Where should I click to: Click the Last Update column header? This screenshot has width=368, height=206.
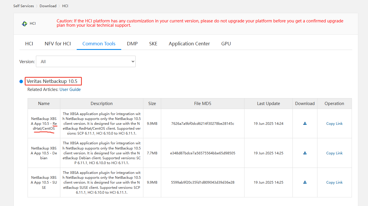tap(269, 104)
